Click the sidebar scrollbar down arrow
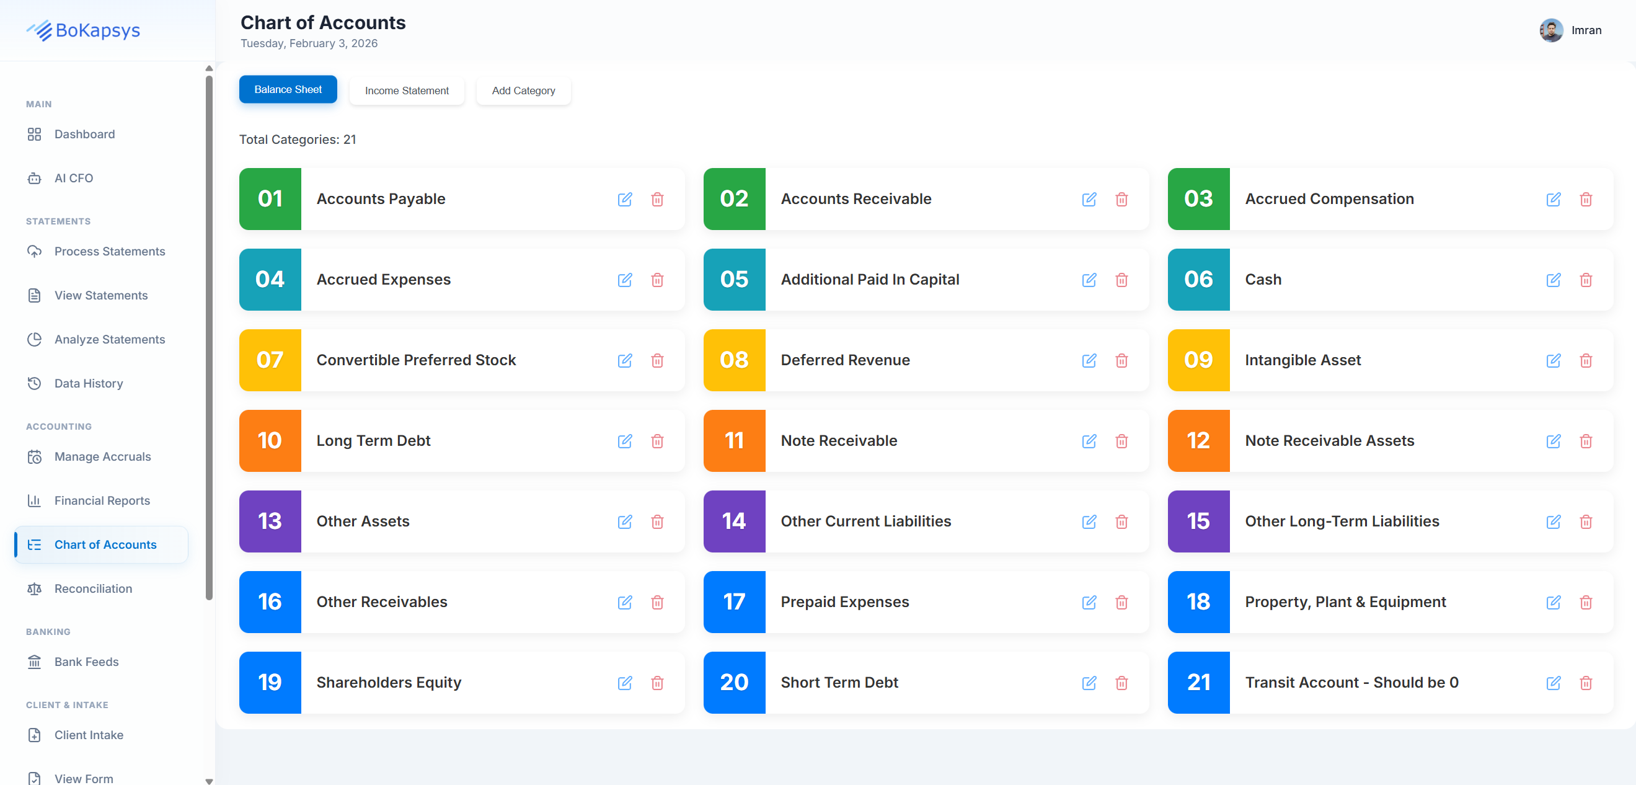Image resolution: width=1636 pixels, height=785 pixels. point(209,781)
